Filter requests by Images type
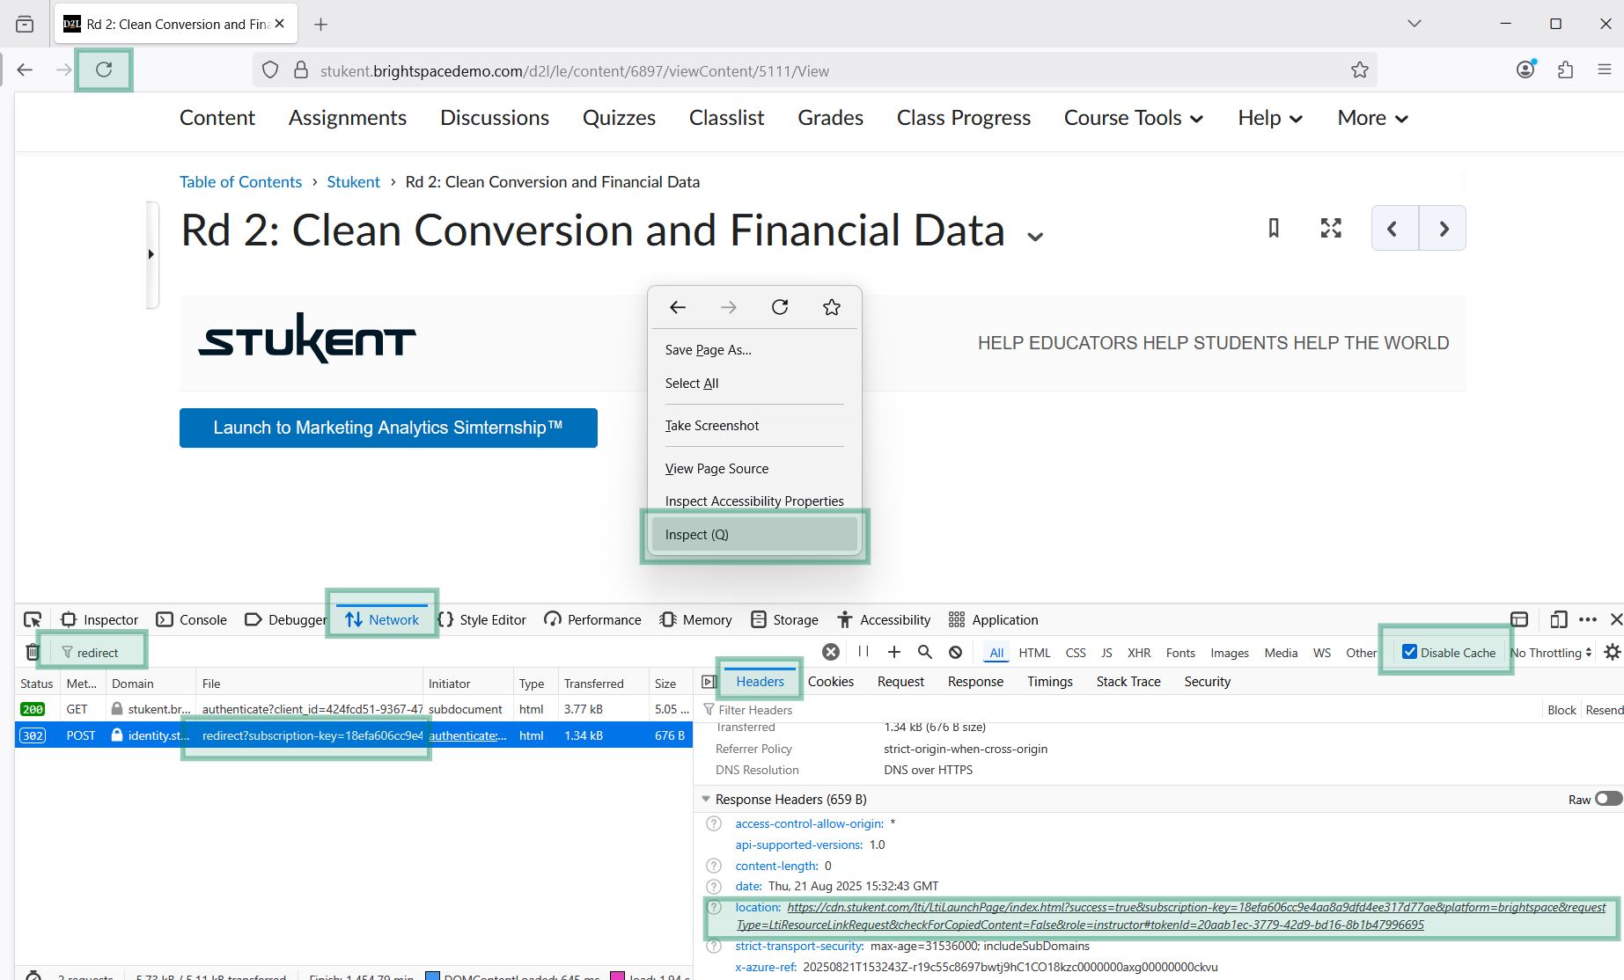The width and height of the screenshot is (1624, 980). [1230, 653]
